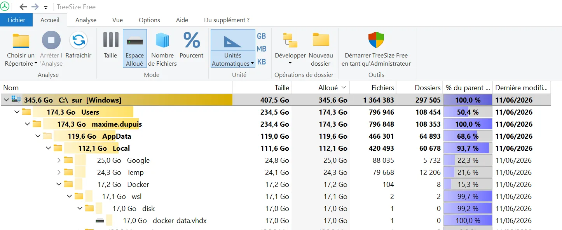Open the Vue ribbon tab
Screen dimensions: 562x230
(x=117, y=20)
